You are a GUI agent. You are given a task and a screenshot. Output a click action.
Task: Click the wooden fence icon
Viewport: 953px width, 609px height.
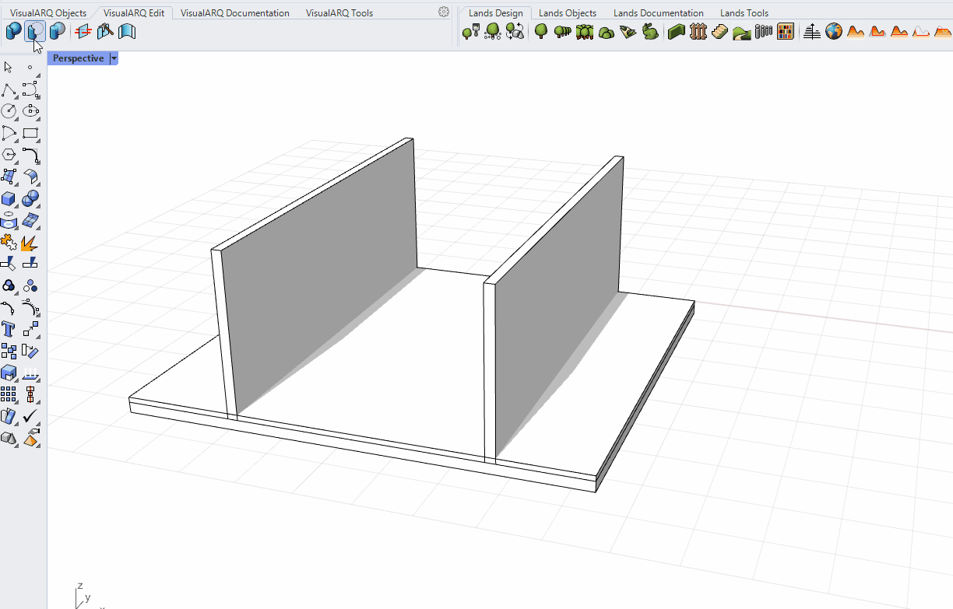click(698, 31)
